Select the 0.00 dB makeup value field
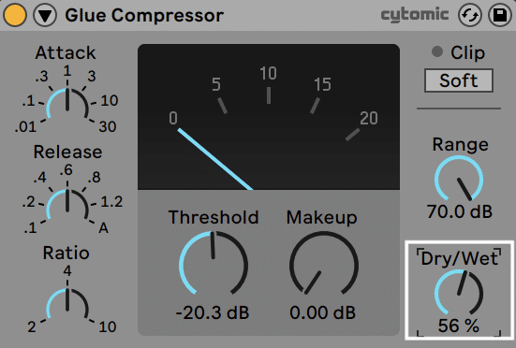Image resolution: width=516 pixels, height=348 pixels. 323,312
